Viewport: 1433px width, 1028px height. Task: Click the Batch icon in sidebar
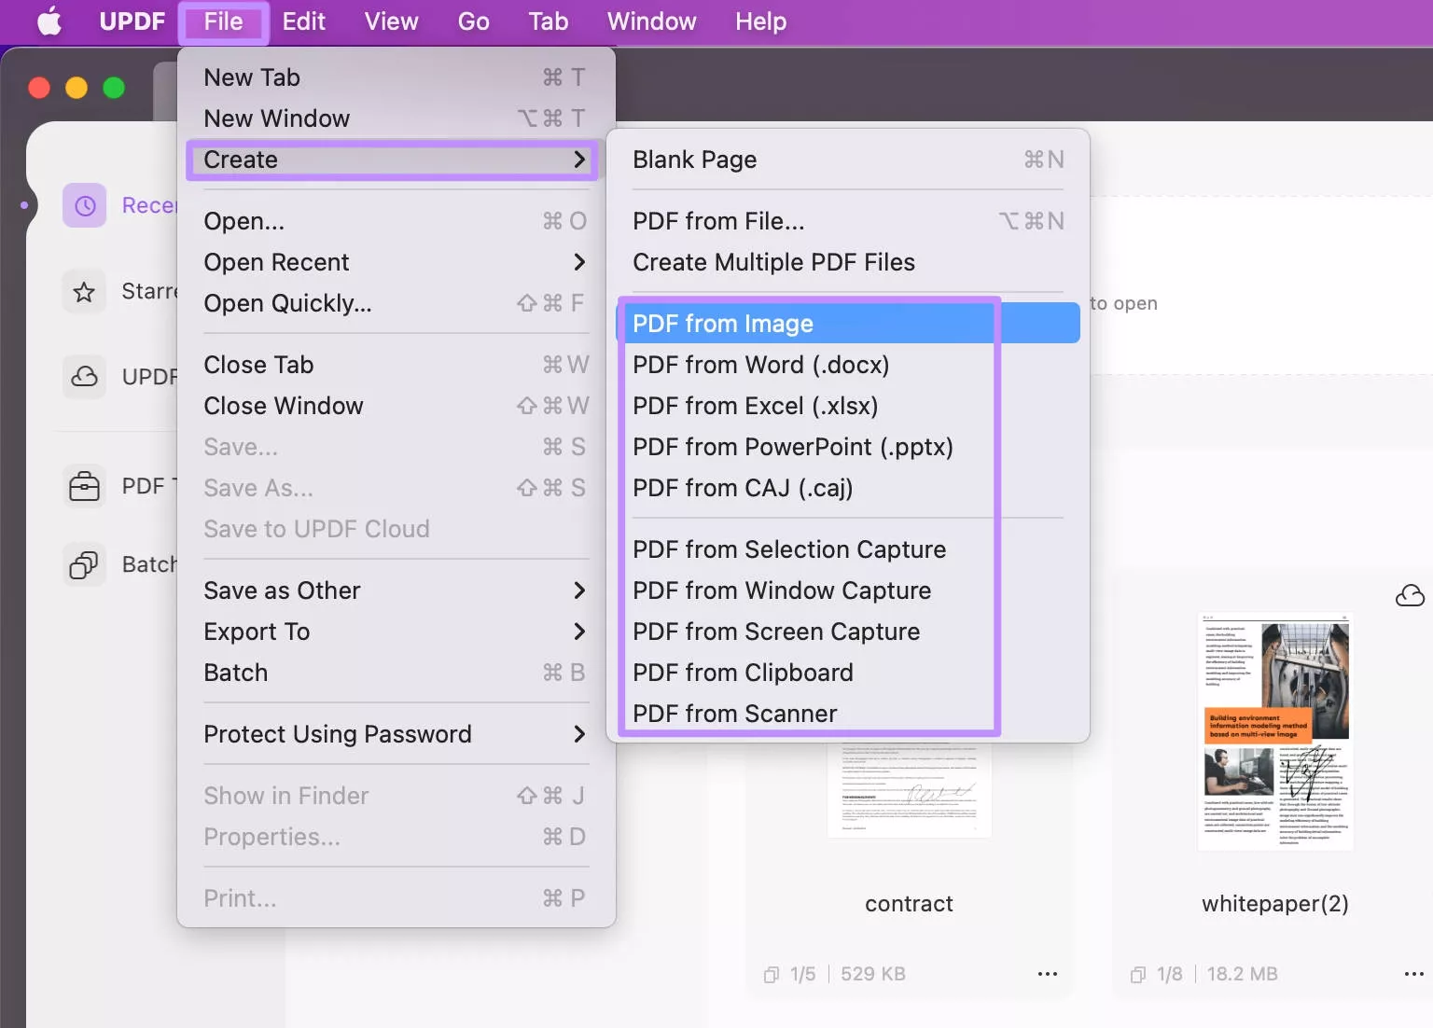(x=85, y=564)
